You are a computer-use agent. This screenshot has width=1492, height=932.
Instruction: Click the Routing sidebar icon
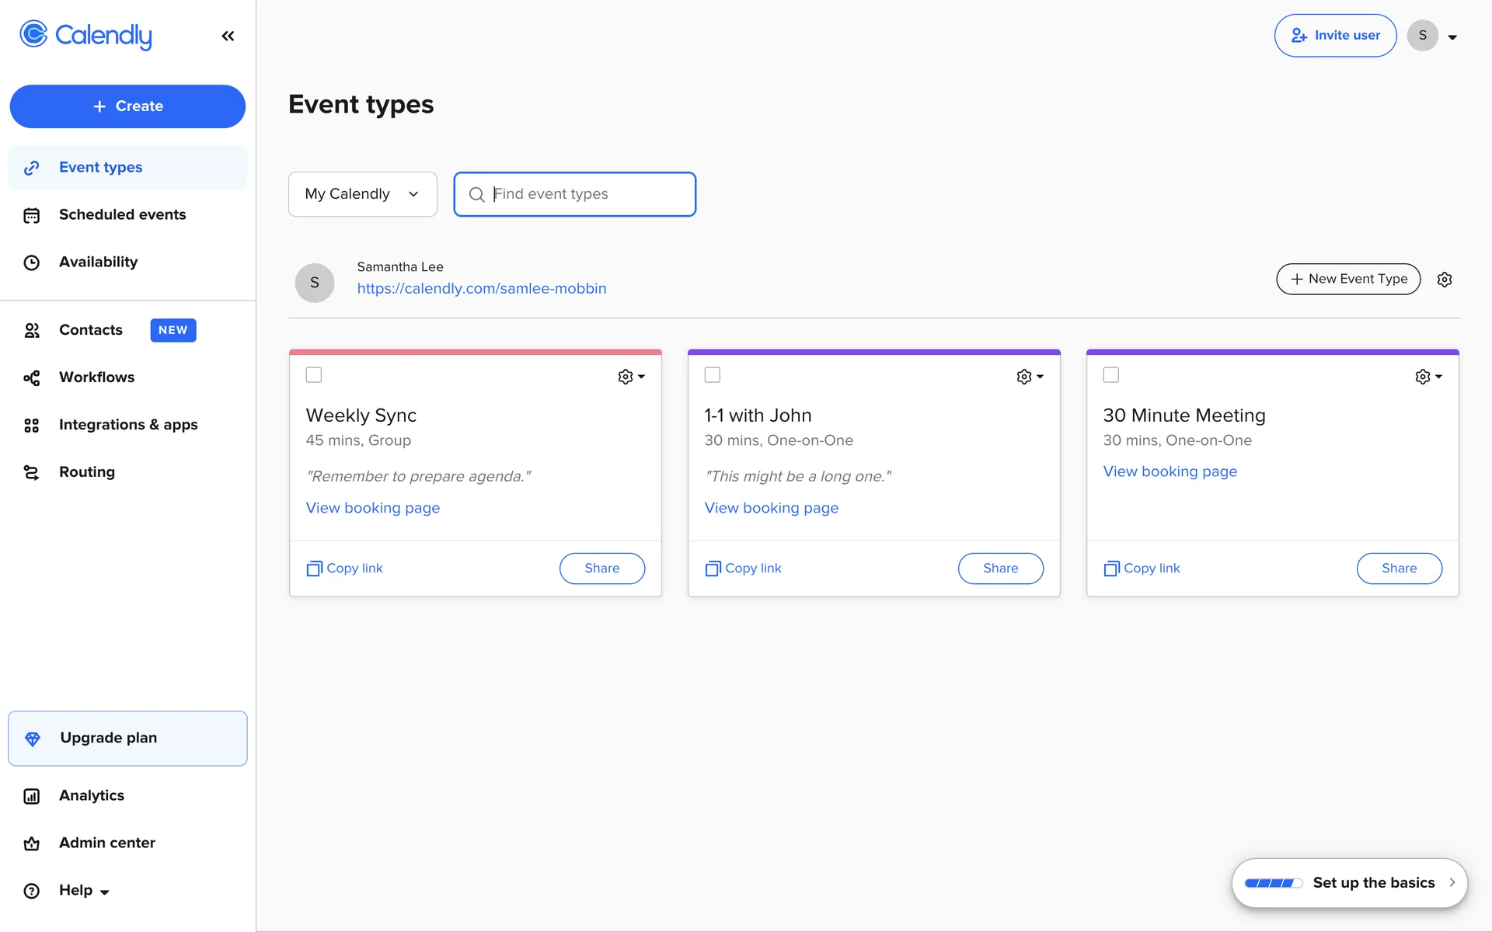pyautogui.click(x=31, y=472)
